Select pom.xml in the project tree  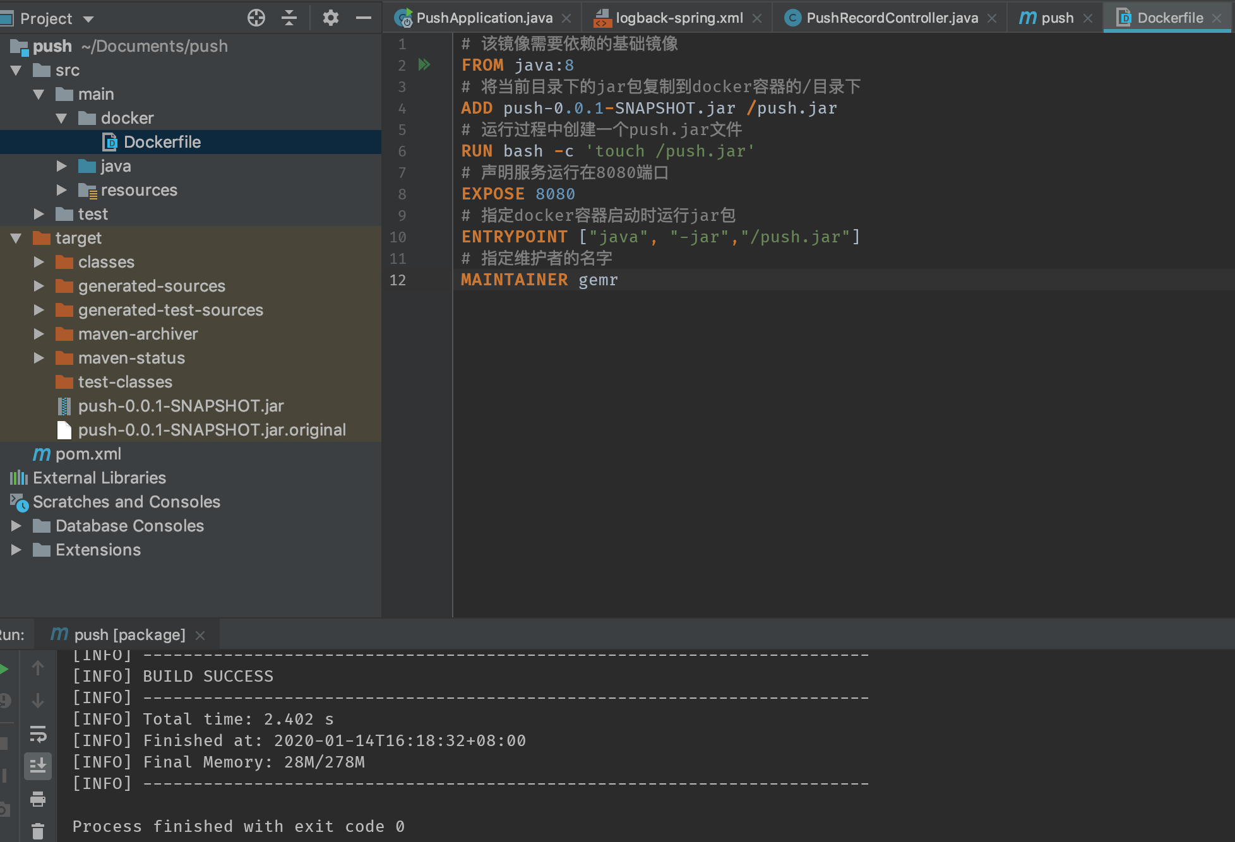coord(88,454)
